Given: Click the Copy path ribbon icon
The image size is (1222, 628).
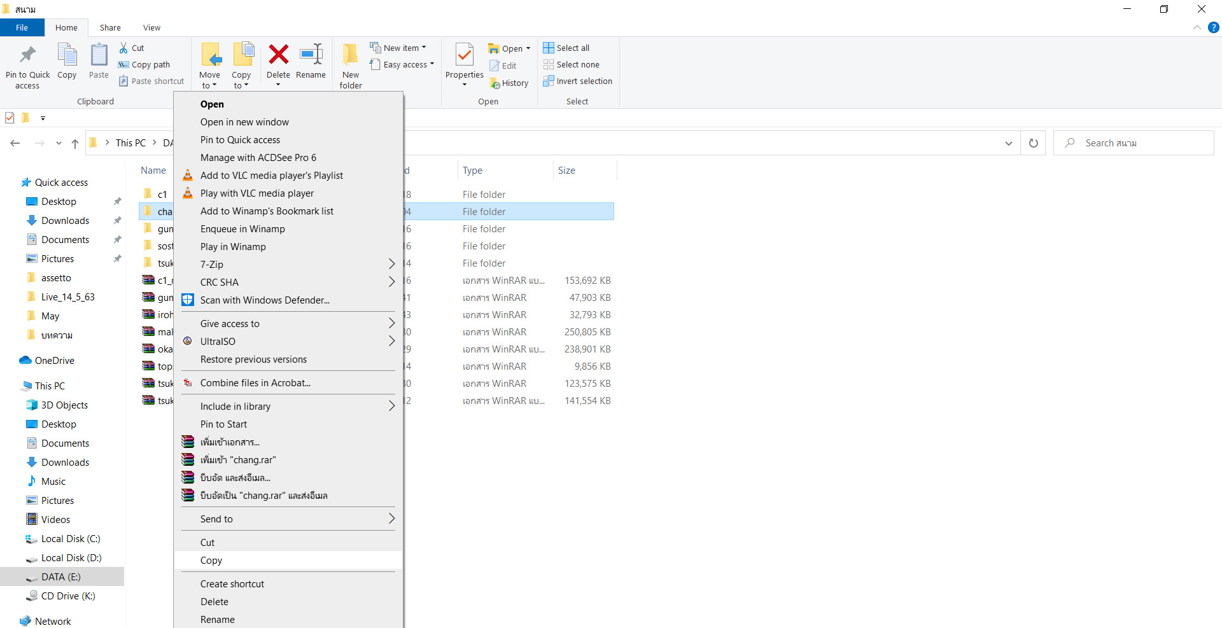Looking at the screenshot, I should (123, 64).
